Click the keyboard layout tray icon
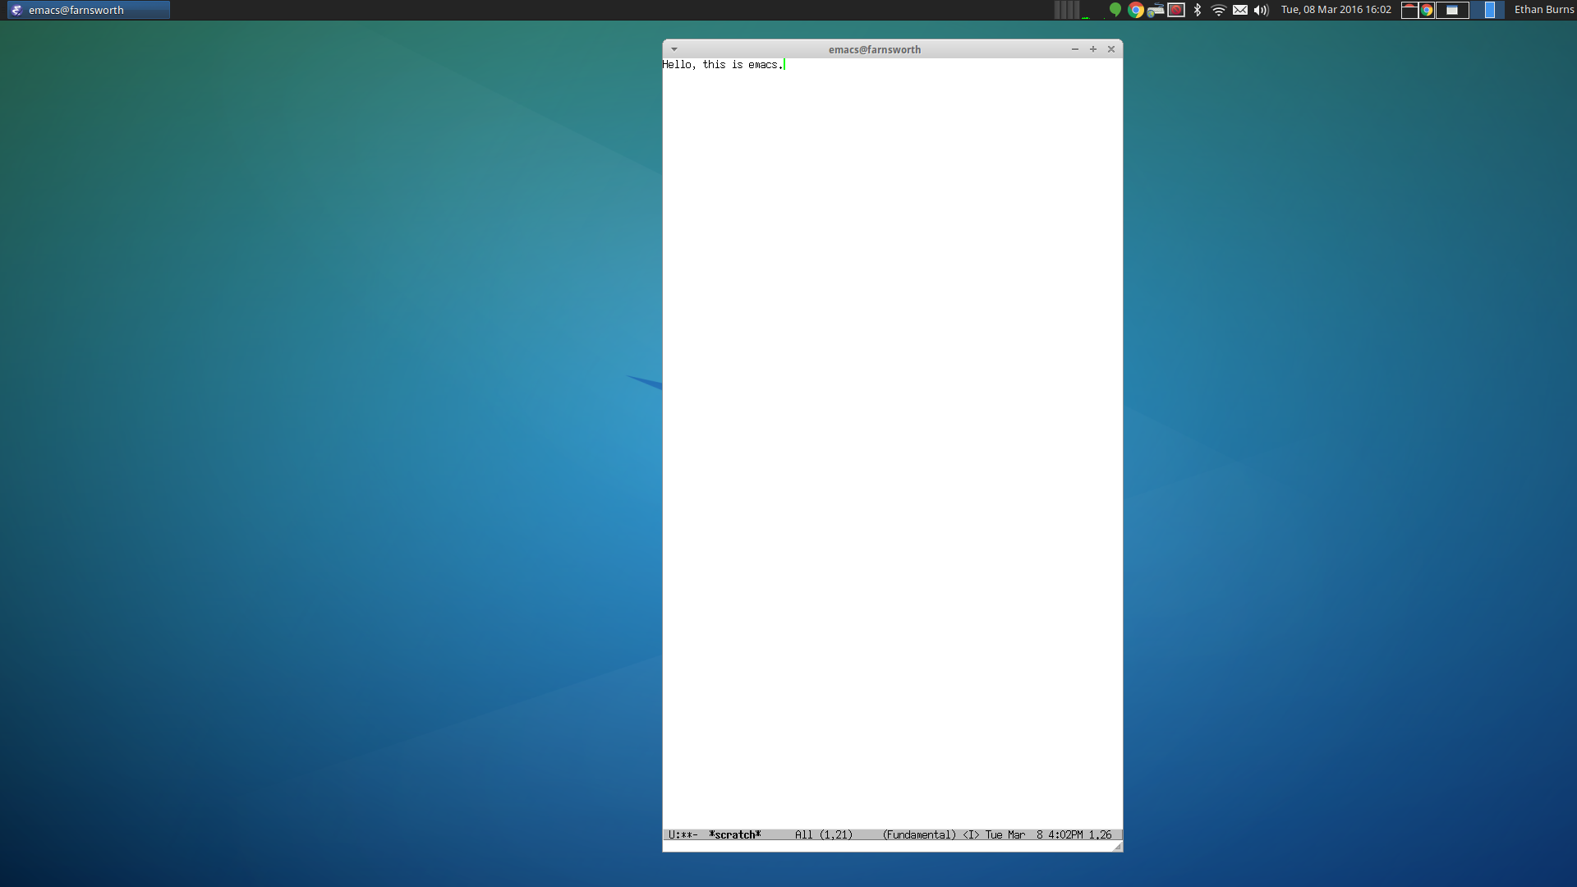The width and height of the screenshot is (1577, 887). coord(1156,10)
